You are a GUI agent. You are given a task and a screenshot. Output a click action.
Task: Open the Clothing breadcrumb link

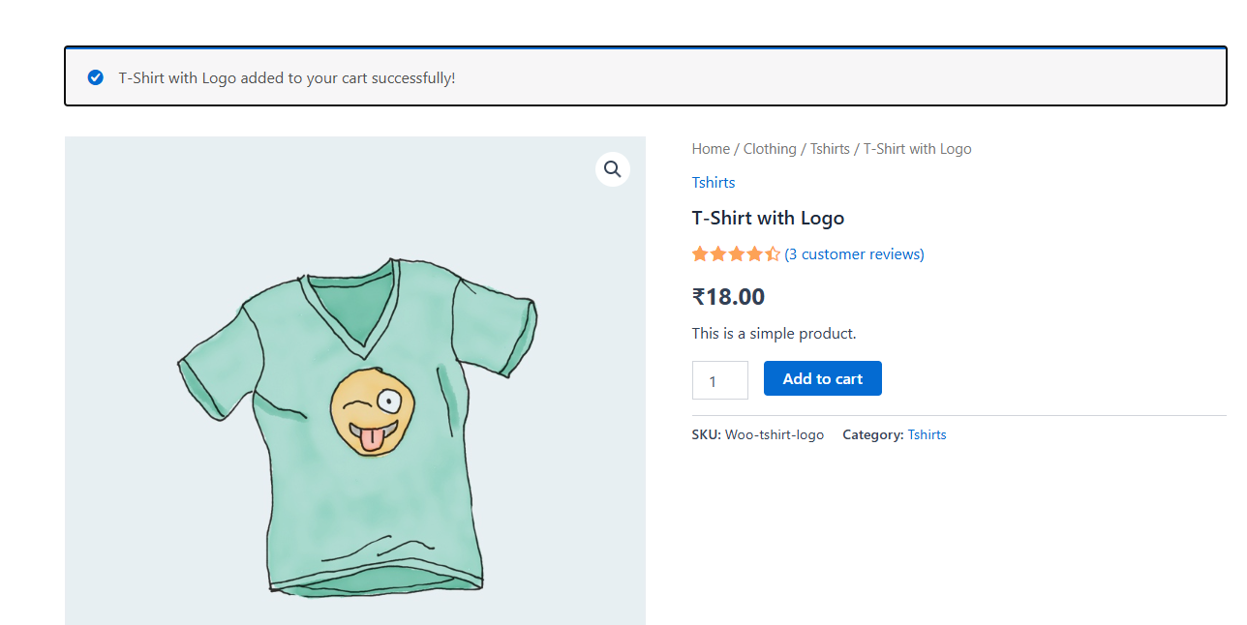[x=770, y=148]
